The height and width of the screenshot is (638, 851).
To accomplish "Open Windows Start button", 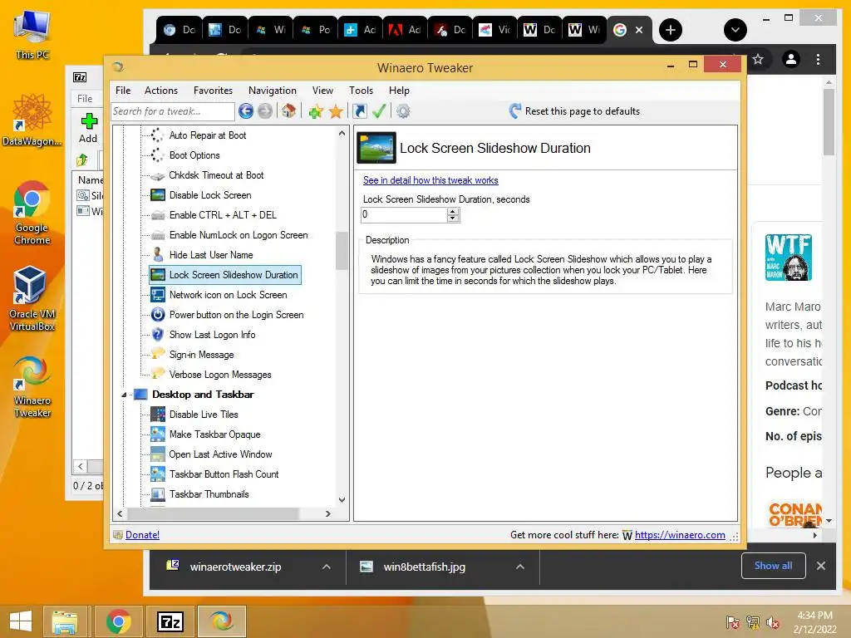I will pyautogui.click(x=21, y=621).
